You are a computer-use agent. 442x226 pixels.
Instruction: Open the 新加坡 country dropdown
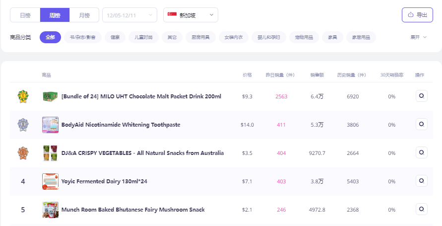click(x=190, y=15)
